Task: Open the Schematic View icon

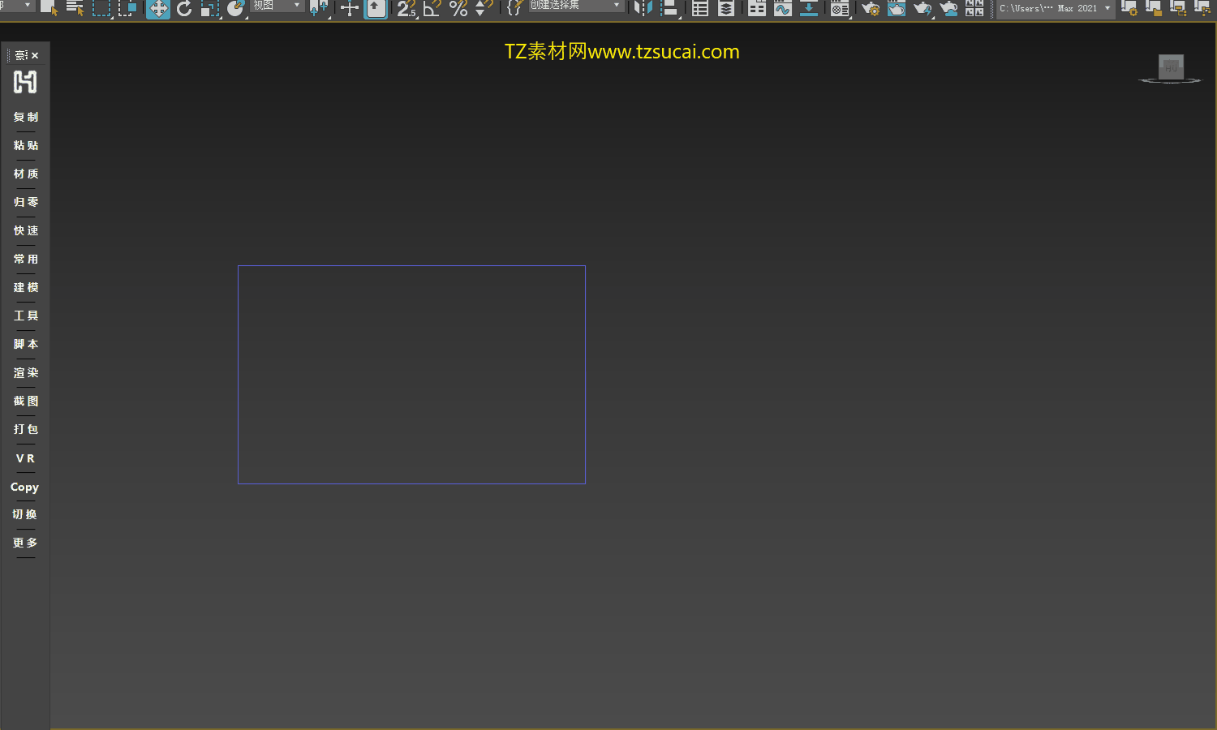Action: pos(809,8)
